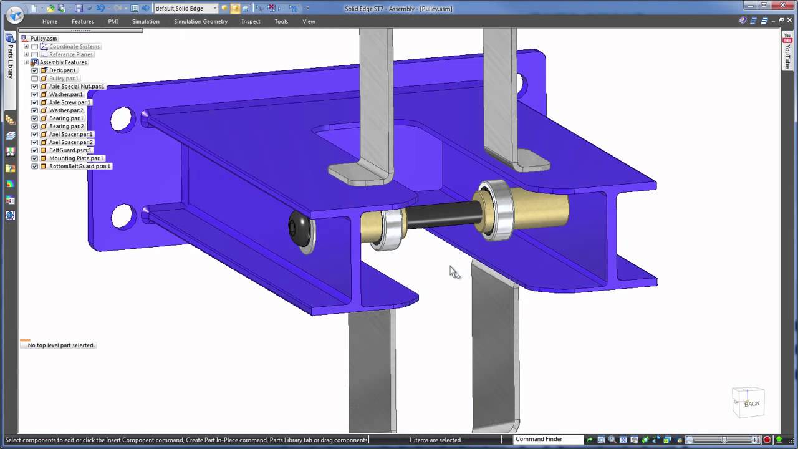The width and height of the screenshot is (798, 449).
Task: Open the Solid Edge application button
Action: pos(15,15)
